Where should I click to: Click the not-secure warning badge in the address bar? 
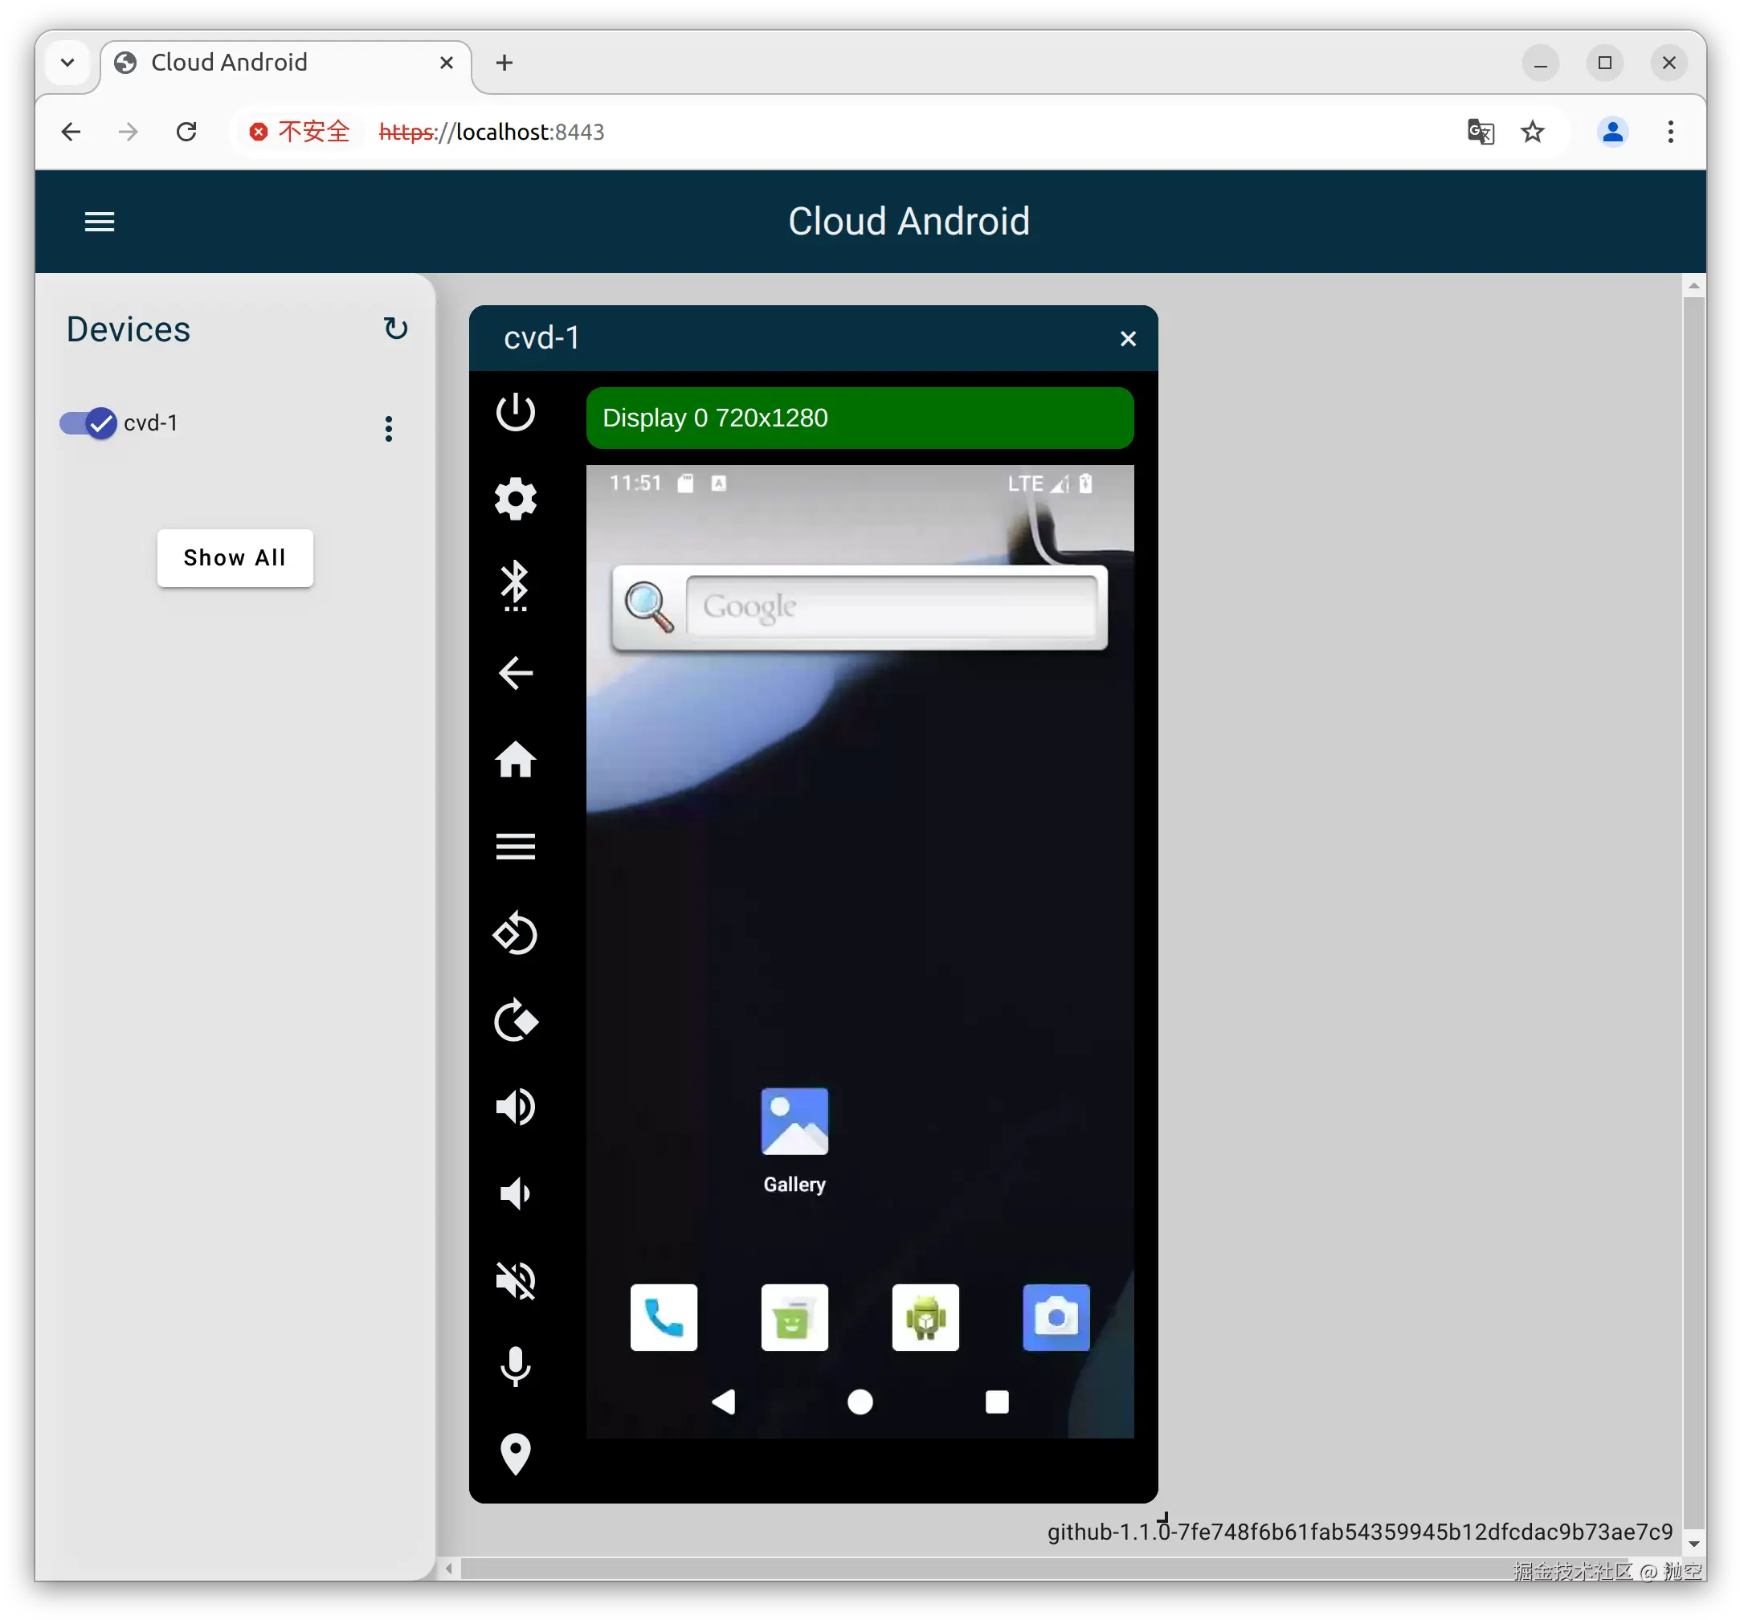click(x=300, y=133)
